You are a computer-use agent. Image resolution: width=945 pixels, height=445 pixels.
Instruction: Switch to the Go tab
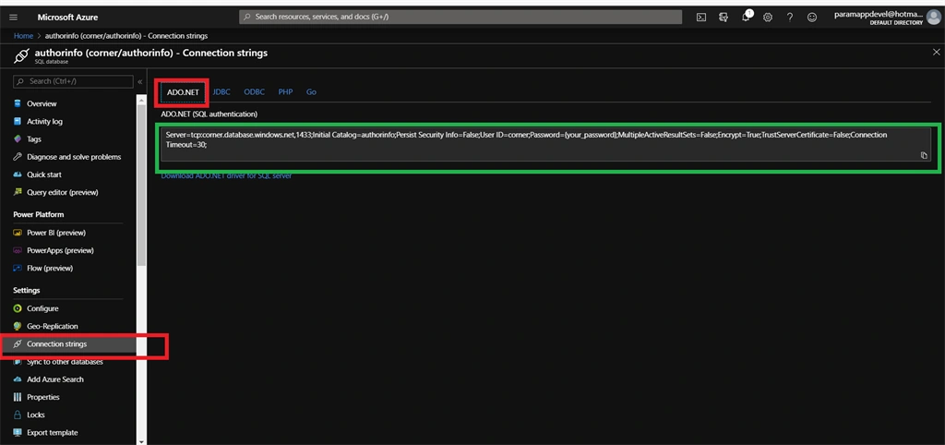coord(311,92)
